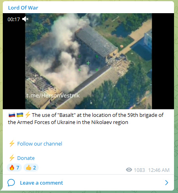Viewport: 178px width, 193px height.
Task: Open the Donate link
Action: point(26,158)
